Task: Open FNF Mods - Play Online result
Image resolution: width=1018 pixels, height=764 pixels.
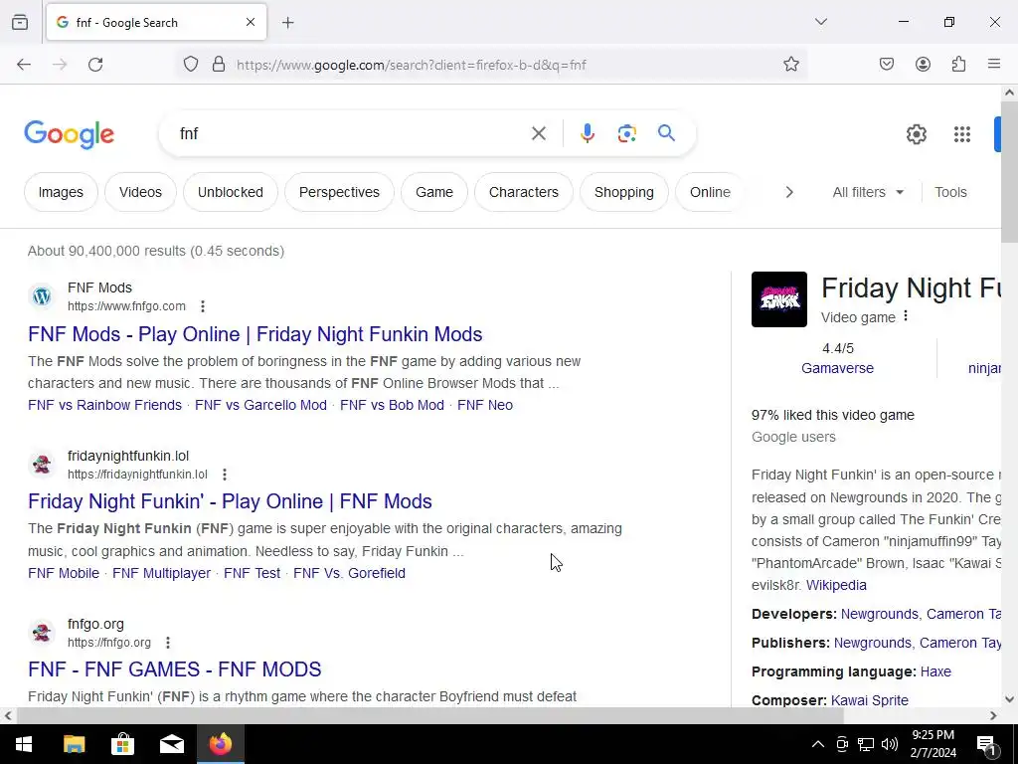Action: 255,334
